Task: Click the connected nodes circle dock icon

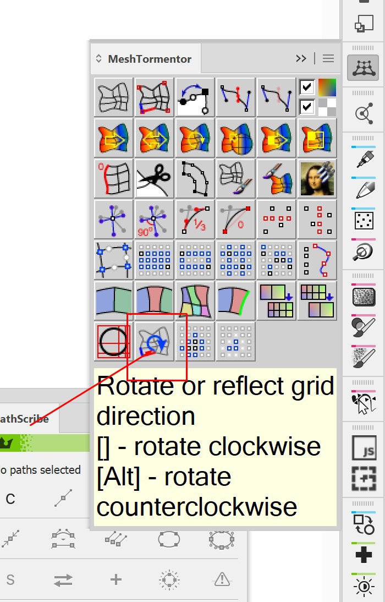Action: 364,113
